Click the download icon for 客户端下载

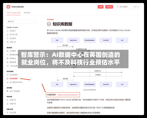pyautogui.click(x=7, y=35)
